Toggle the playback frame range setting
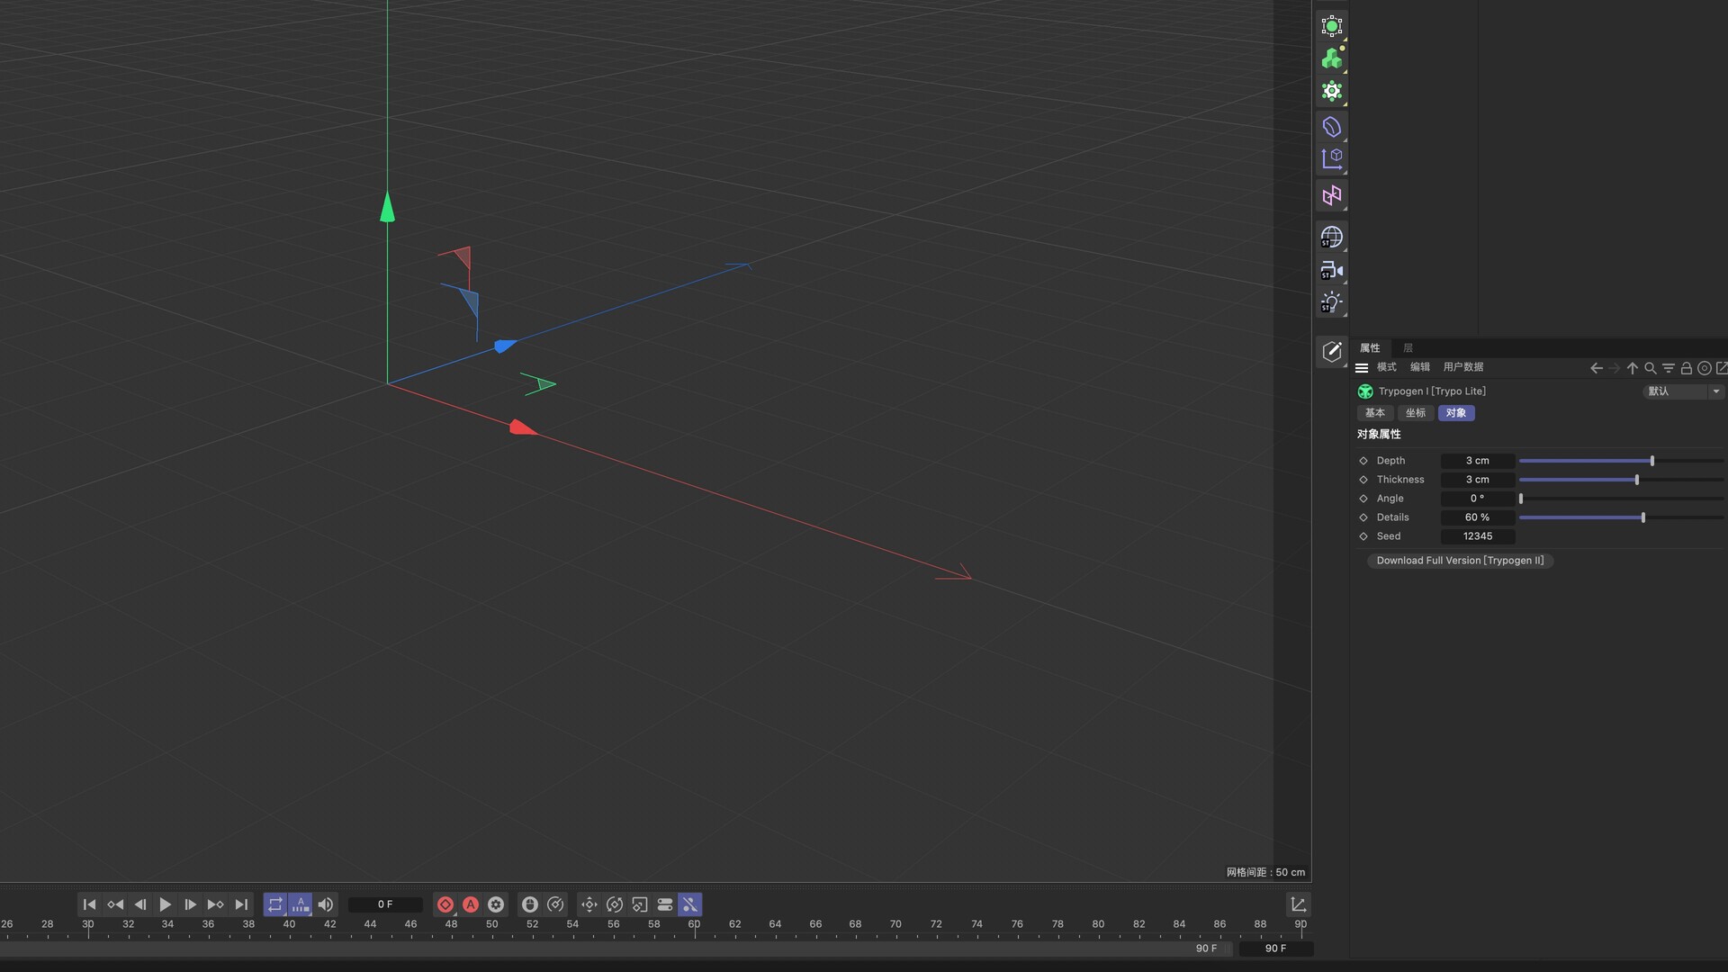This screenshot has height=972, width=1728. click(x=301, y=904)
